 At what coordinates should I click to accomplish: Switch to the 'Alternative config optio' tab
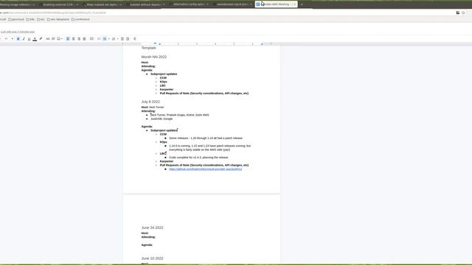point(189,4)
